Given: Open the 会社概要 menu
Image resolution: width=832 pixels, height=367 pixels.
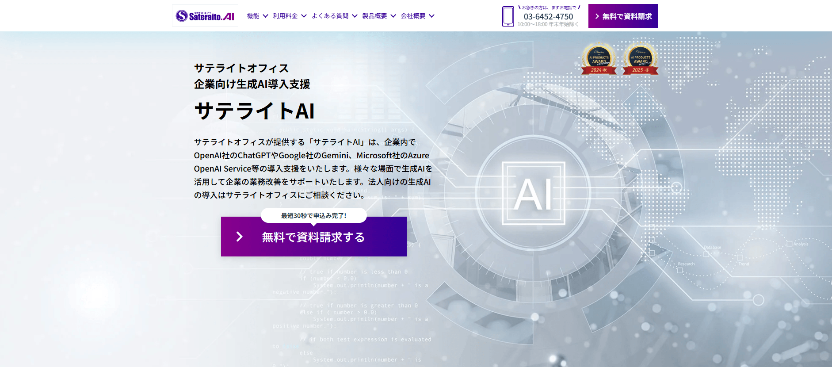Looking at the screenshot, I should coord(413,16).
